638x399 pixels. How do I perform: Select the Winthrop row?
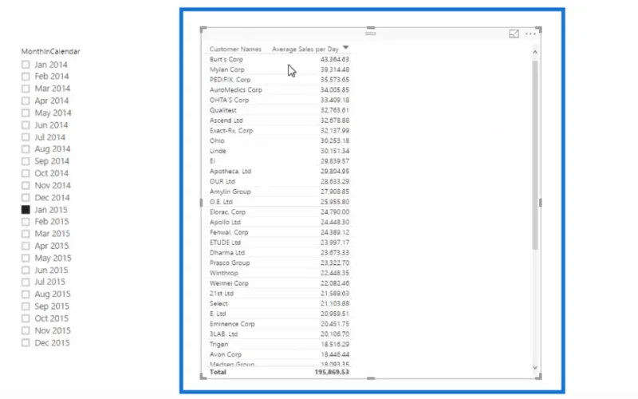(x=279, y=273)
